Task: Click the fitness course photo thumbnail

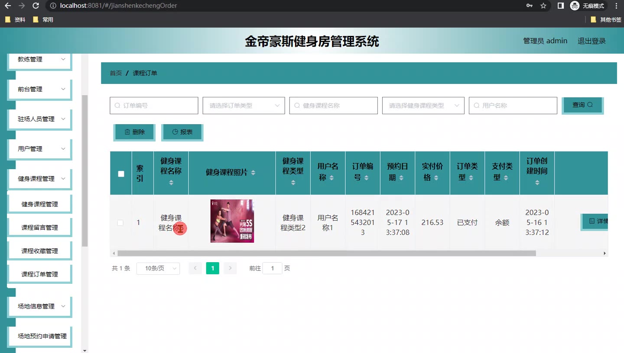Action: point(232,221)
